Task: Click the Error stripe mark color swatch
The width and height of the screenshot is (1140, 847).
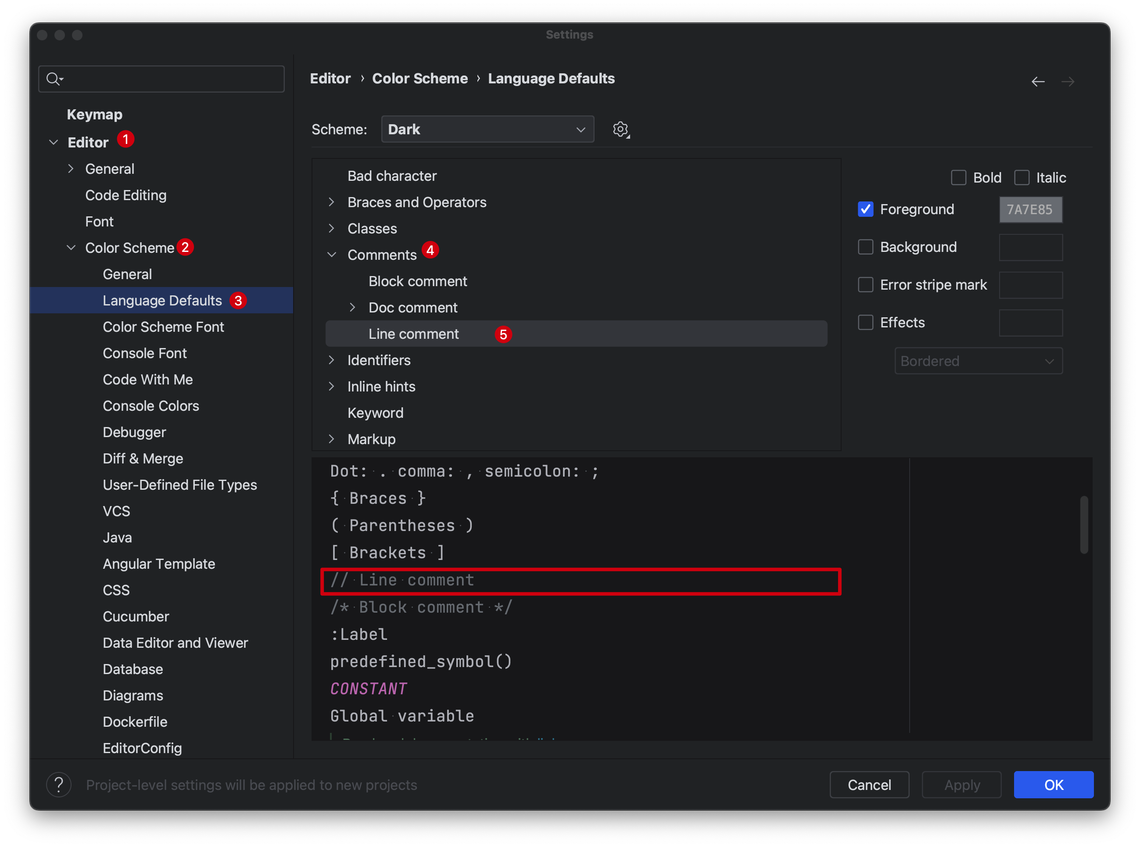Action: pos(1030,285)
